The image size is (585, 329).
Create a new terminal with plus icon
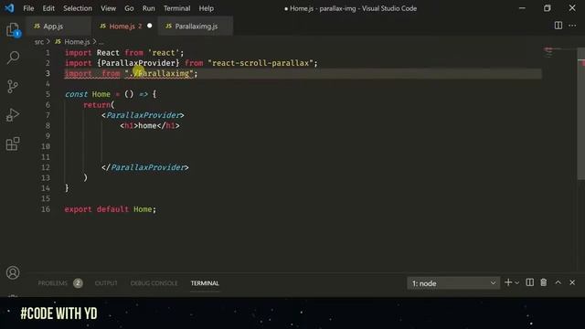point(508,282)
